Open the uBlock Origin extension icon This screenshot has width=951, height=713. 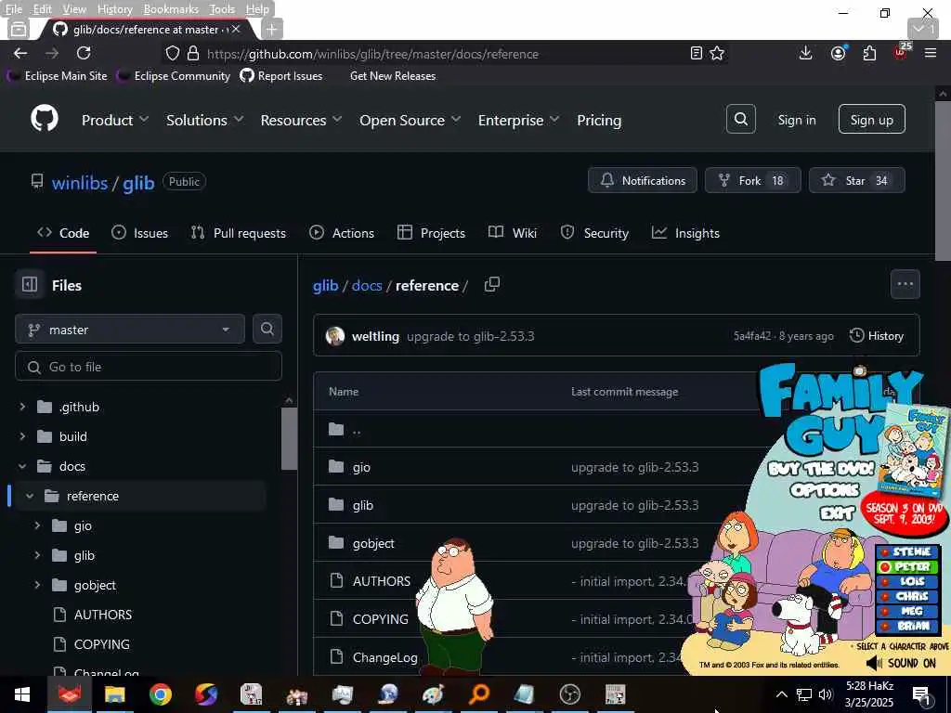click(901, 52)
